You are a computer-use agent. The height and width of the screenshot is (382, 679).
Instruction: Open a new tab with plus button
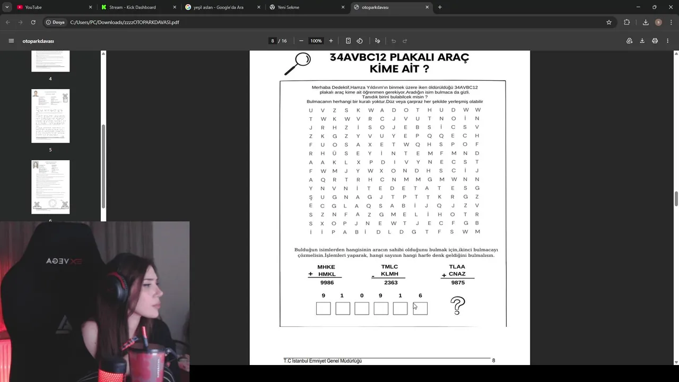pyautogui.click(x=440, y=7)
